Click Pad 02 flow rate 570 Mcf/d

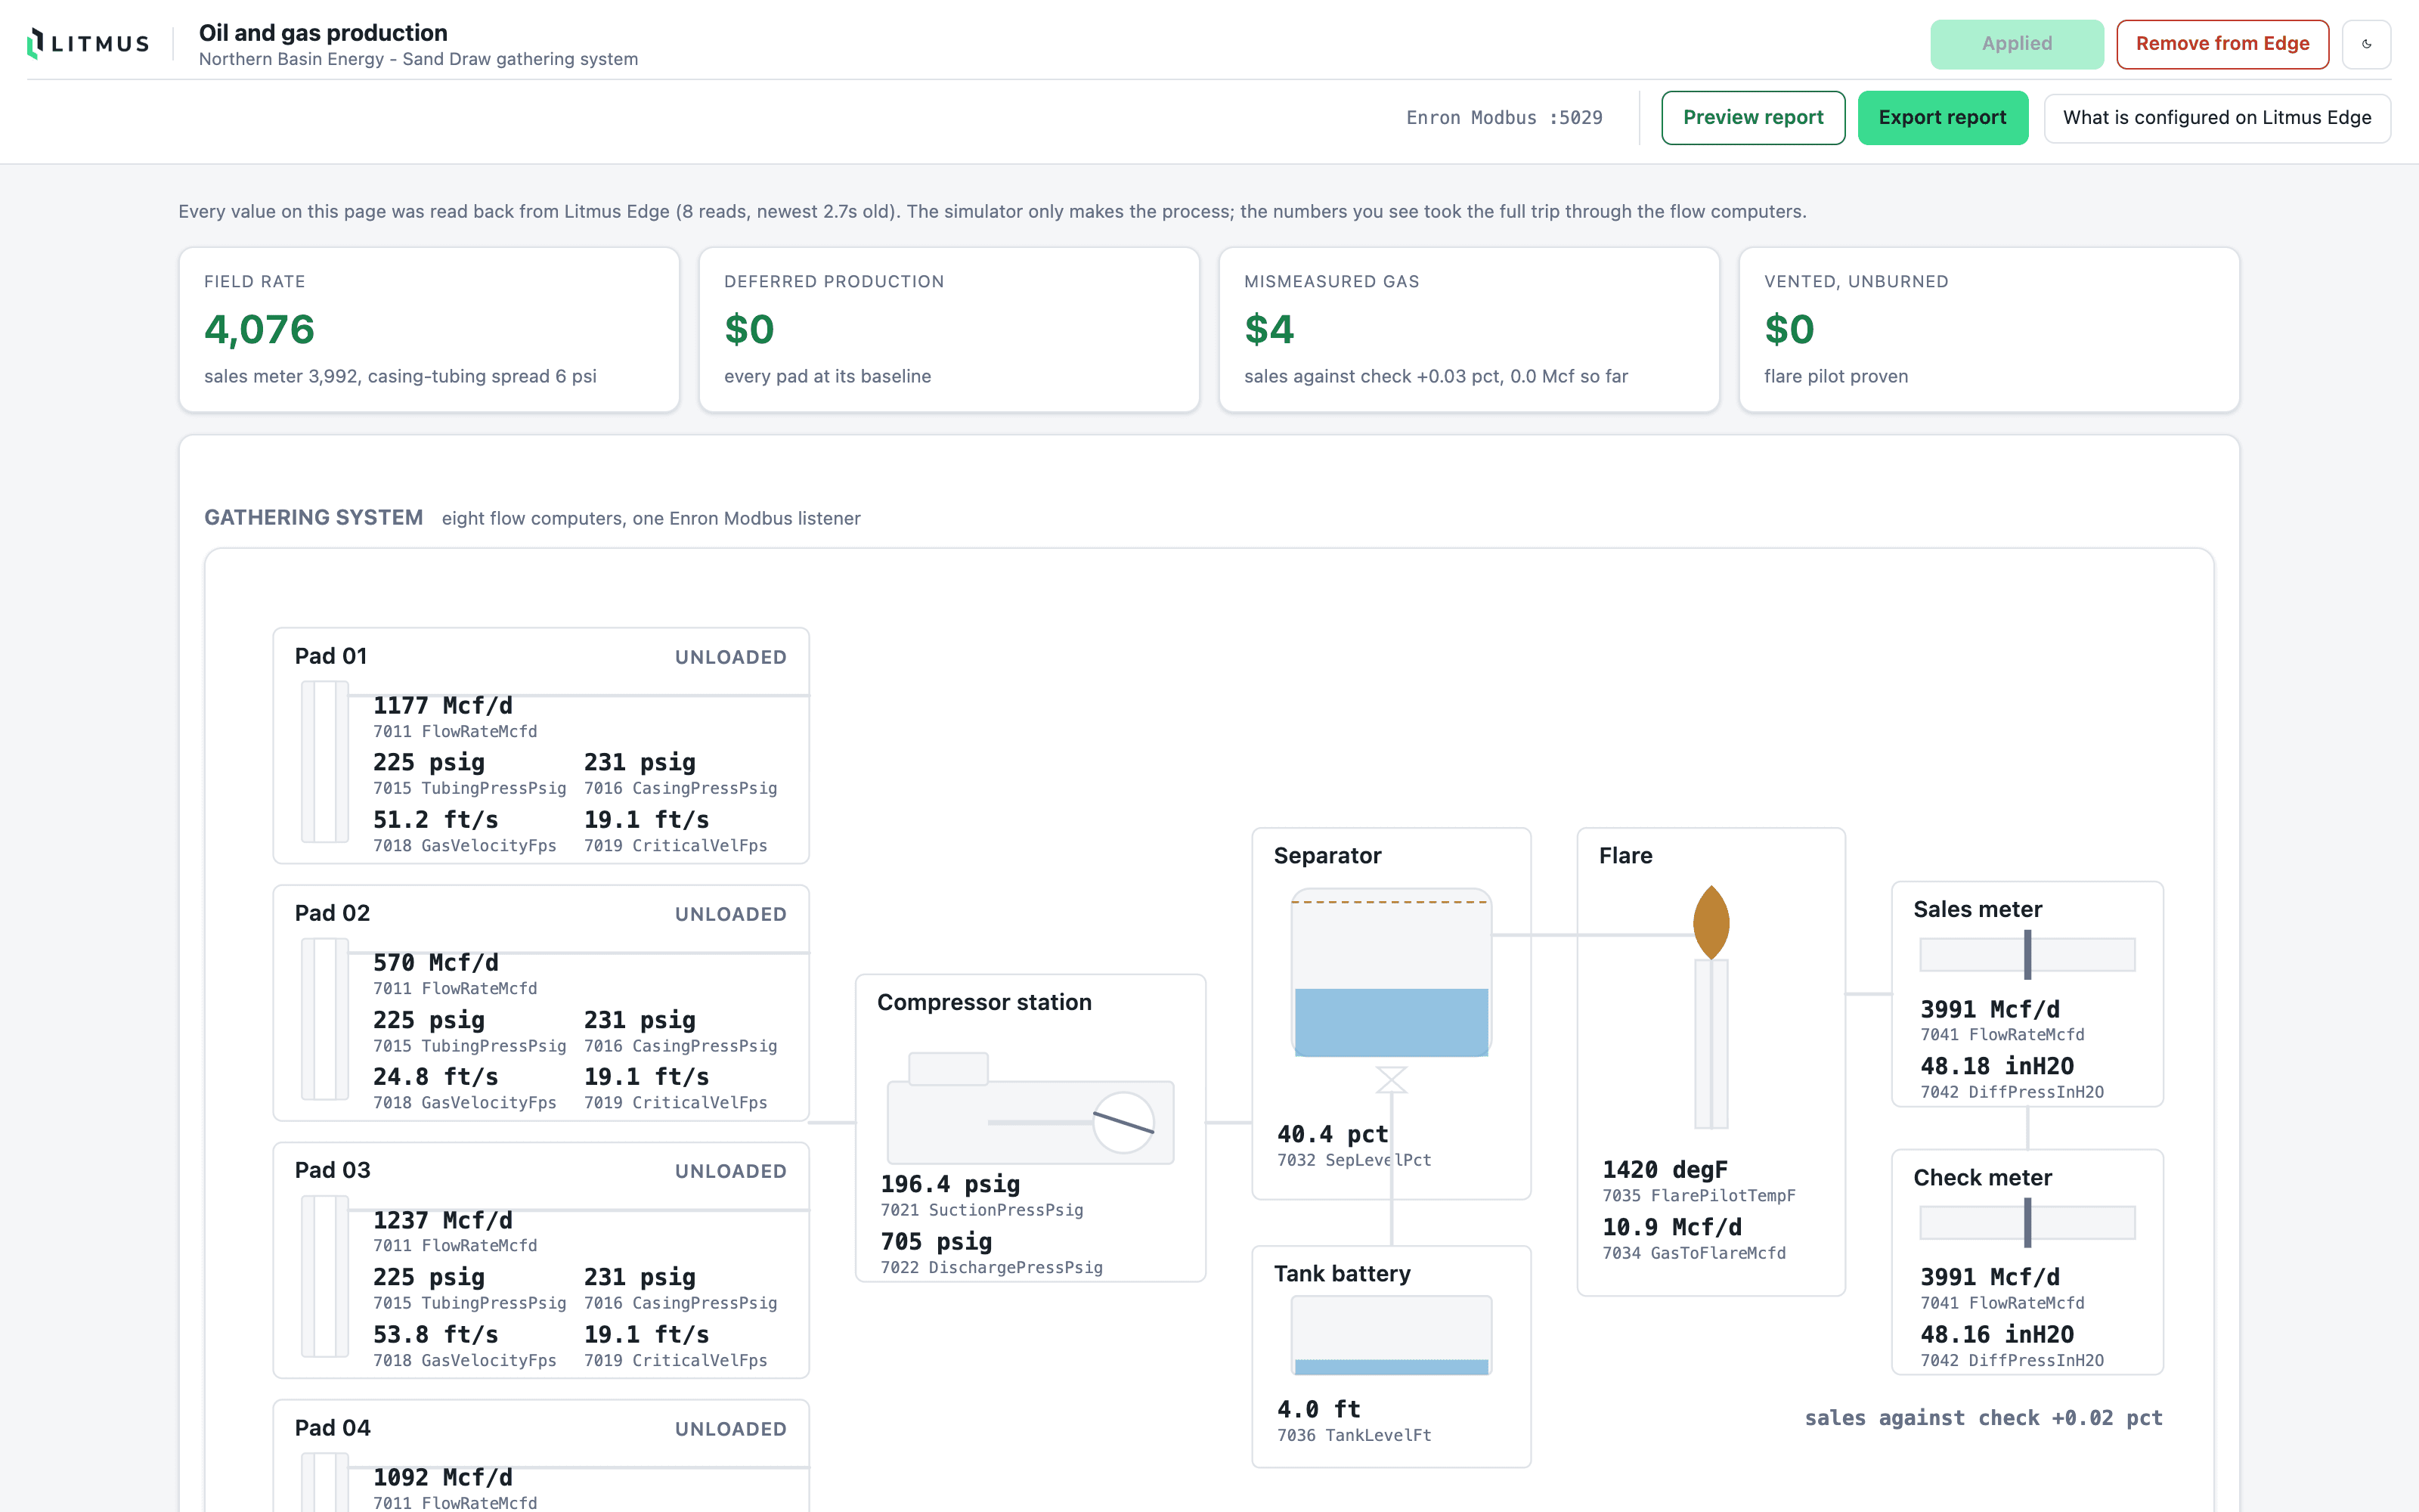pyautogui.click(x=435, y=963)
